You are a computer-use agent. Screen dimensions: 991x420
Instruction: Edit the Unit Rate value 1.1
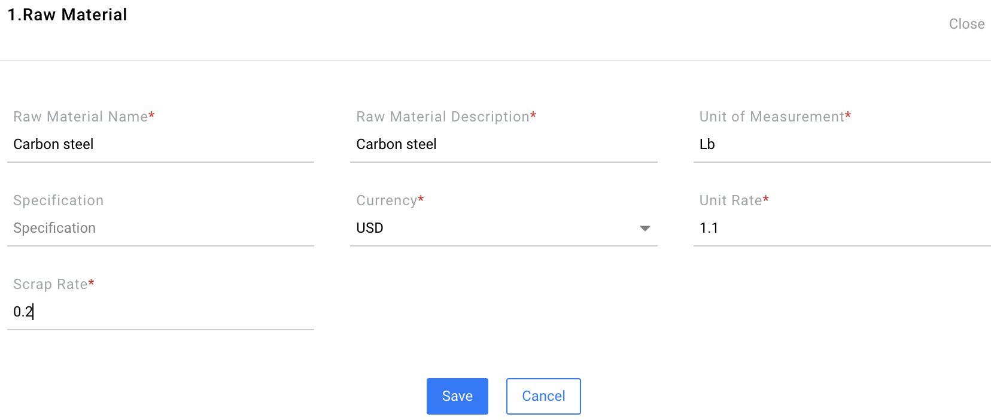[841, 228]
